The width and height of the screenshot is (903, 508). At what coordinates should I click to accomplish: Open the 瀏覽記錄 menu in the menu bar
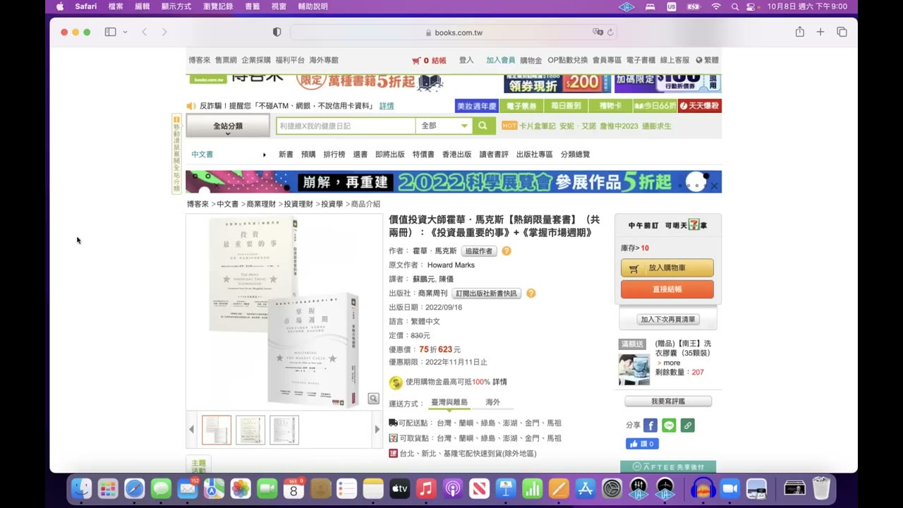(218, 6)
